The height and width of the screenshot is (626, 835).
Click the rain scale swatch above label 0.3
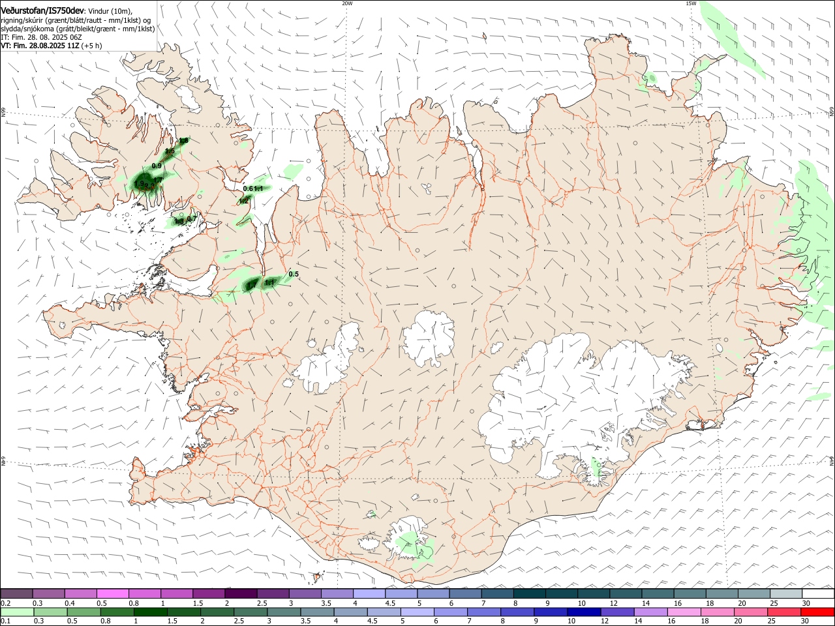(x=50, y=612)
